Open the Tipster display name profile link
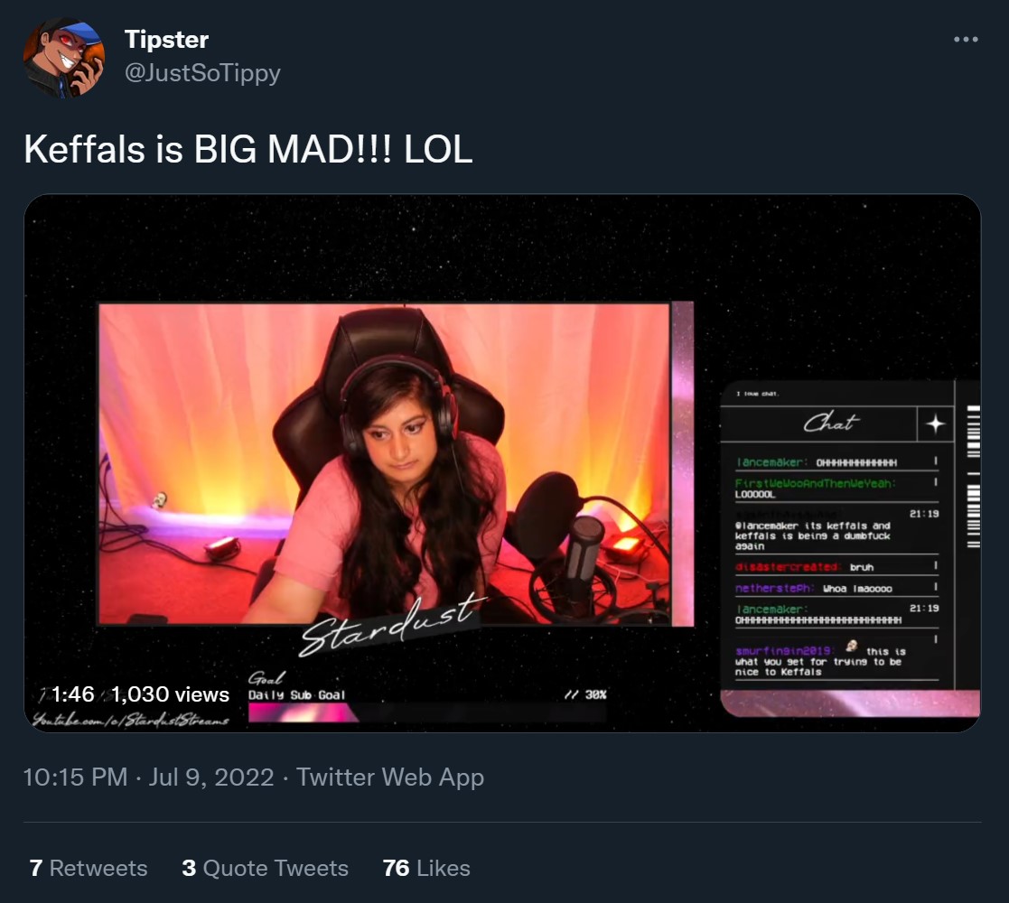 click(x=166, y=39)
